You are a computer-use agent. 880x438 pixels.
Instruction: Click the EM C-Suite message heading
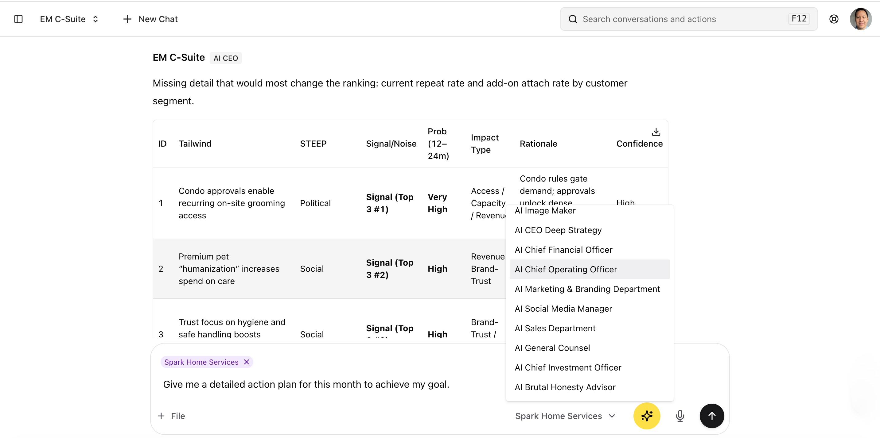(x=179, y=58)
